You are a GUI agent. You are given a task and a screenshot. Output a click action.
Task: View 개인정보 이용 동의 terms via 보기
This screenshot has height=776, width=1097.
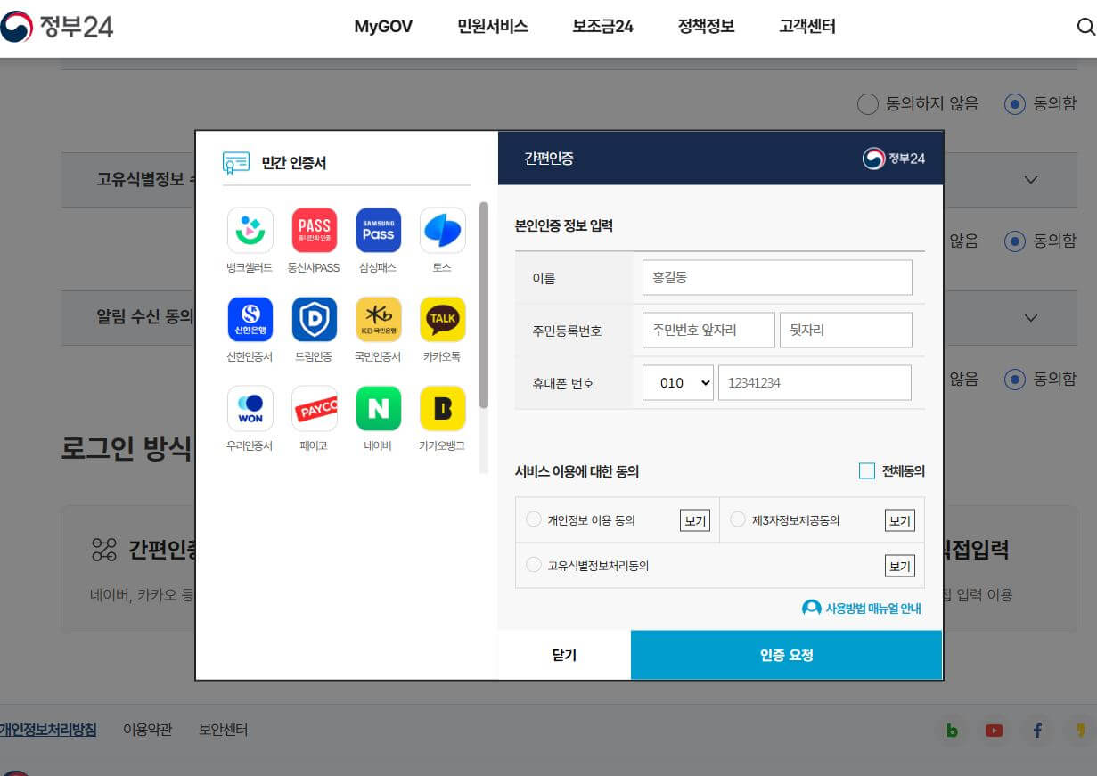click(x=695, y=520)
